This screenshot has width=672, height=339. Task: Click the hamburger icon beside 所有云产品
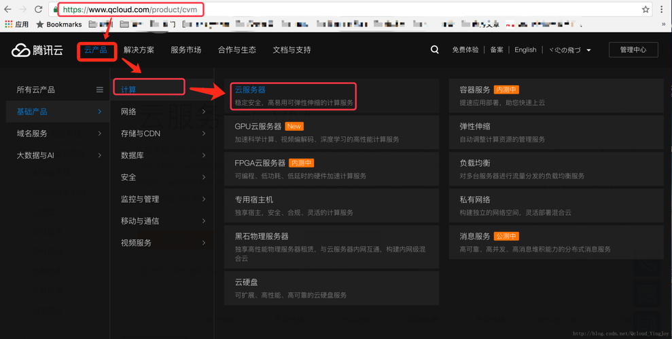(100, 89)
